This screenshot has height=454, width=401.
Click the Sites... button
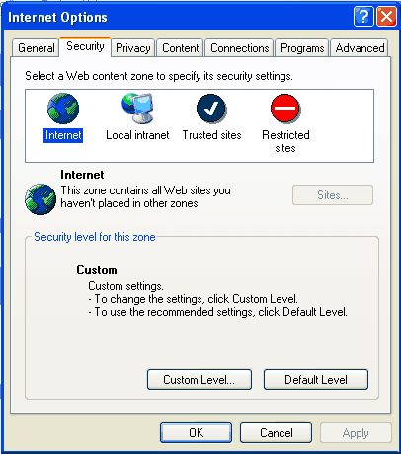[x=333, y=195]
